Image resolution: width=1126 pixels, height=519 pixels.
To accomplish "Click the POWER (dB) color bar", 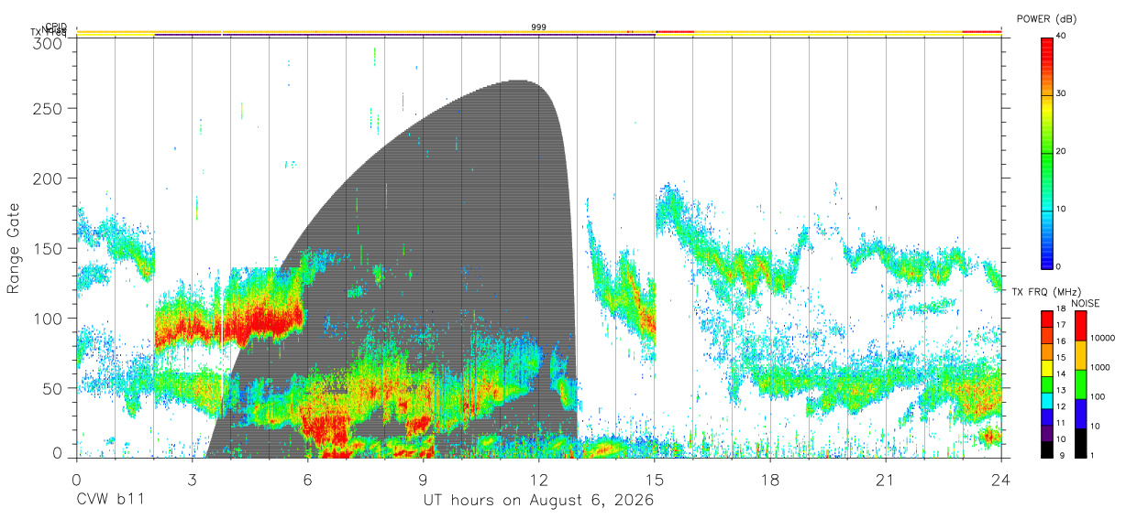I will 1046,152.
